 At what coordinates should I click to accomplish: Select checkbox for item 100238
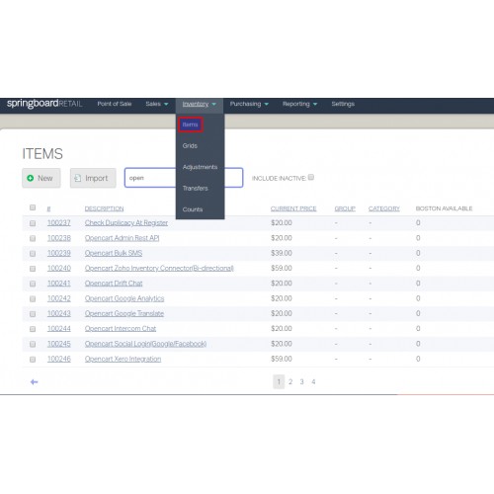point(33,238)
